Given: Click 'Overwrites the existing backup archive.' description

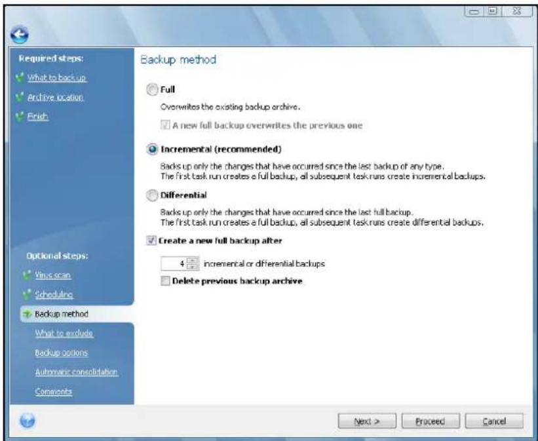Looking at the screenshot, I should pyautogui.click(x=230, y=107).
